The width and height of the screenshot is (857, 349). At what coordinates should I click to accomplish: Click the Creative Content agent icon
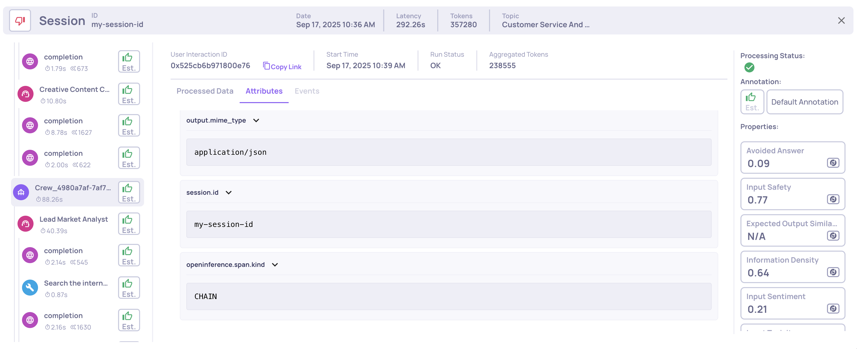pyautogui.click(x=26, y=94)
